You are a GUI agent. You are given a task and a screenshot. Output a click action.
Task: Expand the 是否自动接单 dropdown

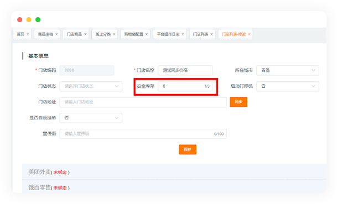click(91, 118)
